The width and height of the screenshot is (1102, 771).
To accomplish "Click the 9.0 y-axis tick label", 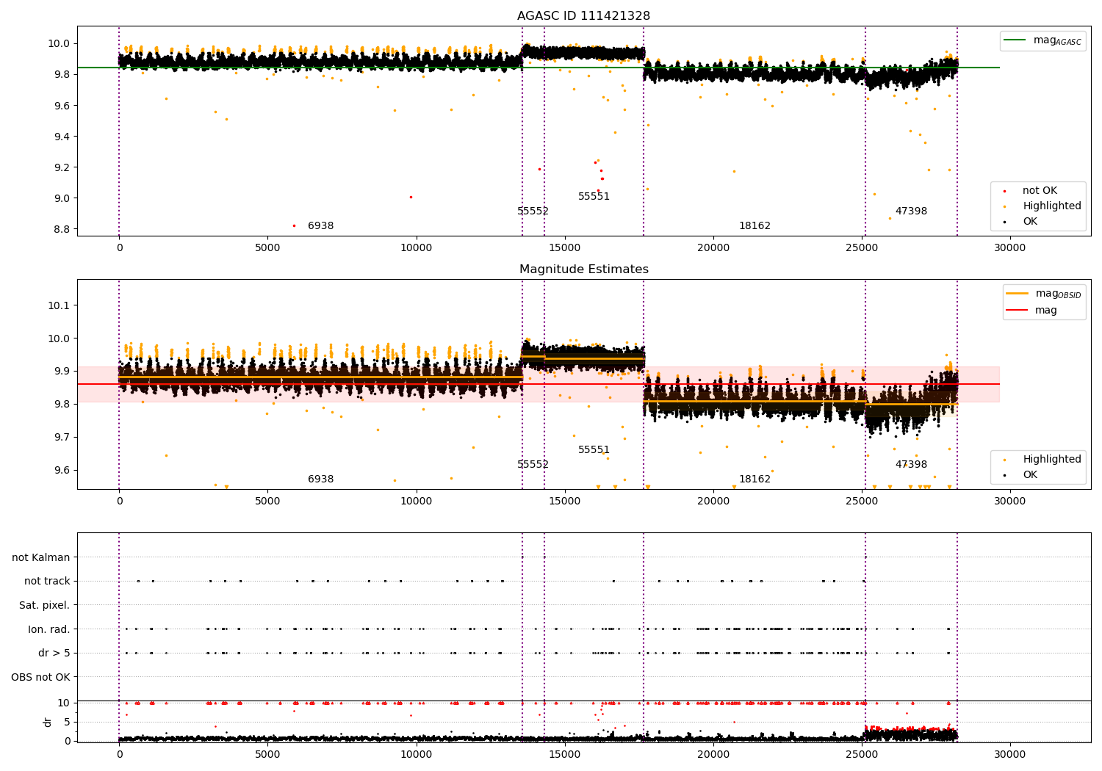I will [62, 198].
